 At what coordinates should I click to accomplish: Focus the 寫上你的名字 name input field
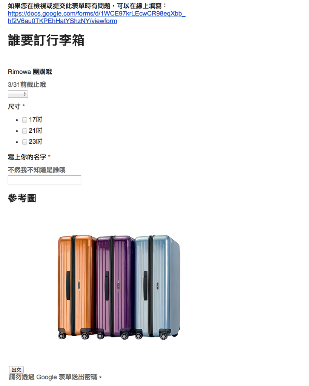coord(45,180)
